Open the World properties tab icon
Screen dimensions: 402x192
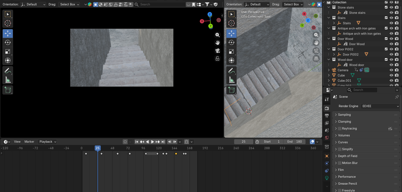click(x=327, y=137)
